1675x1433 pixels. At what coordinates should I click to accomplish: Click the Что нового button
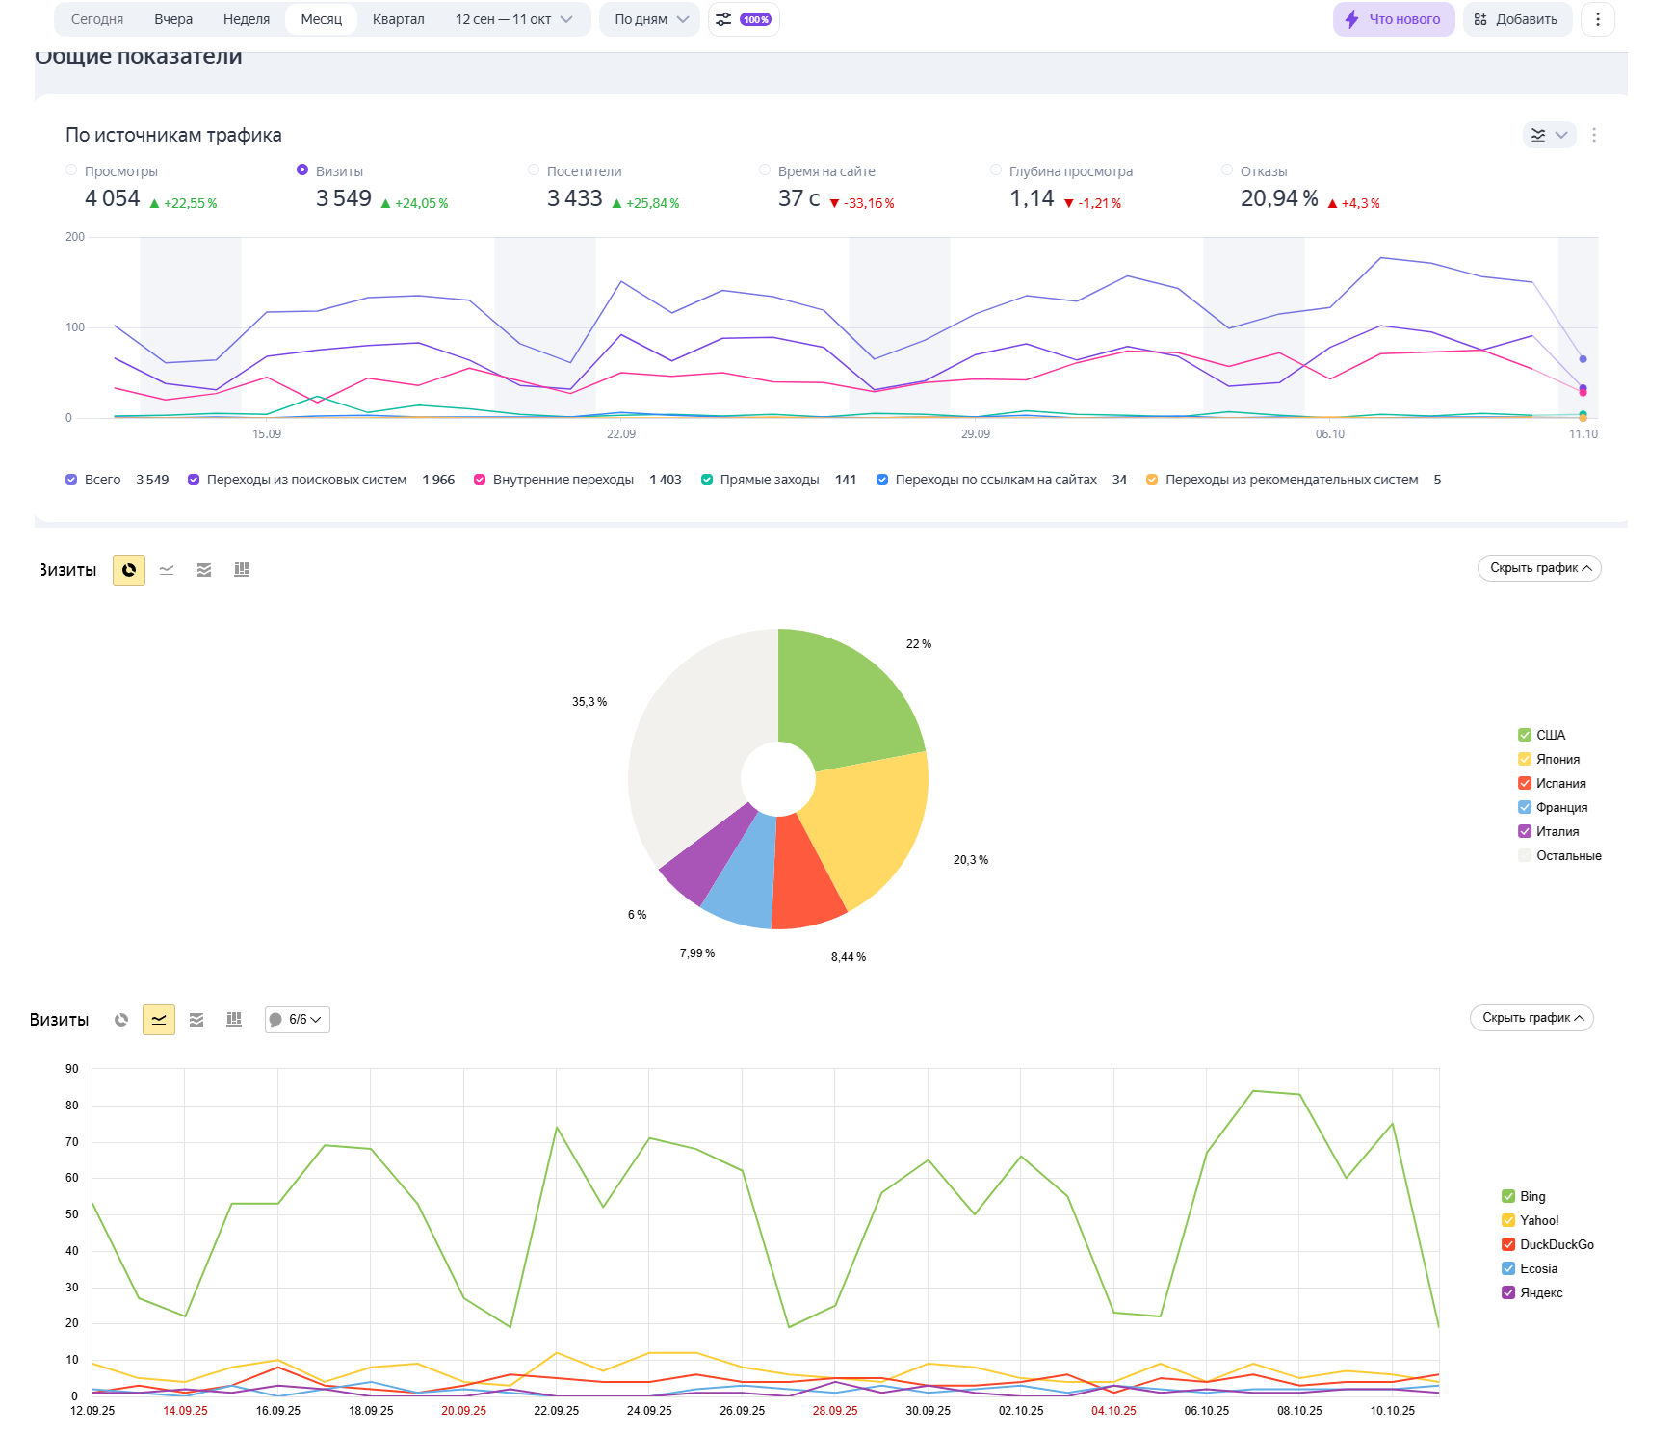point(1393,19)
